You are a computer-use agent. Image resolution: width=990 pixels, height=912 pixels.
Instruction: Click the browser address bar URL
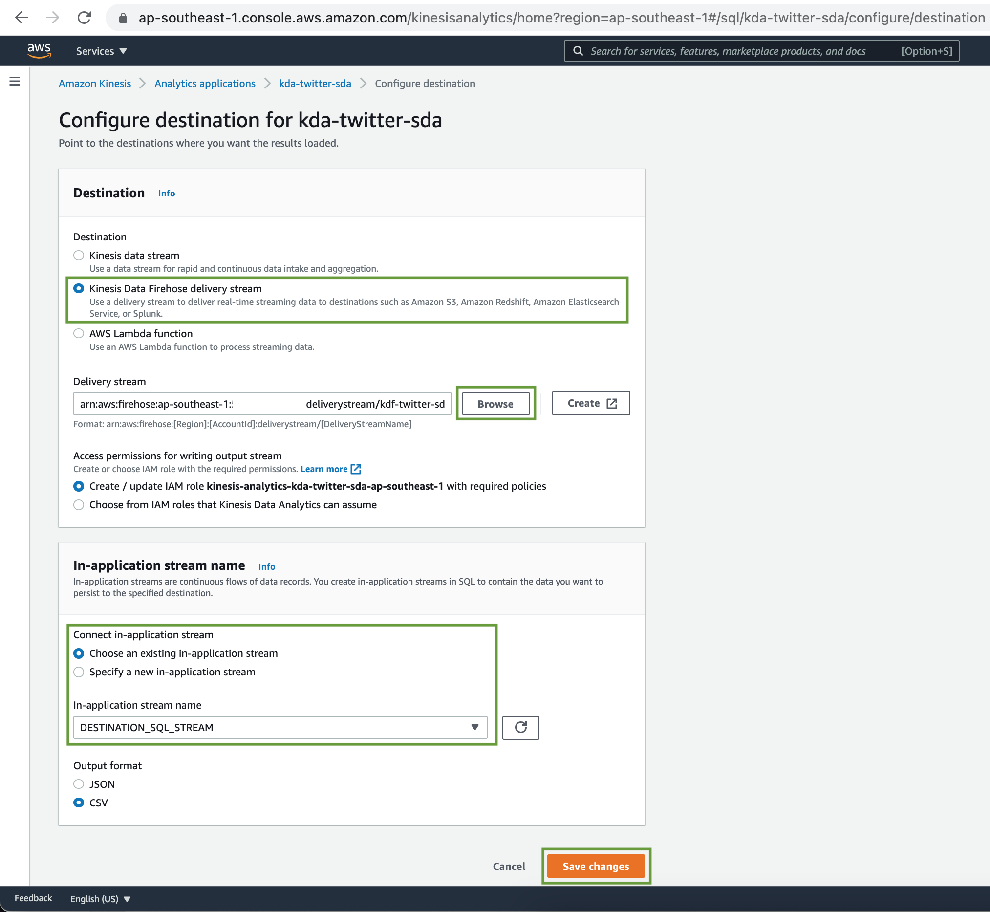pyautogui.click(x=561, y=18)
